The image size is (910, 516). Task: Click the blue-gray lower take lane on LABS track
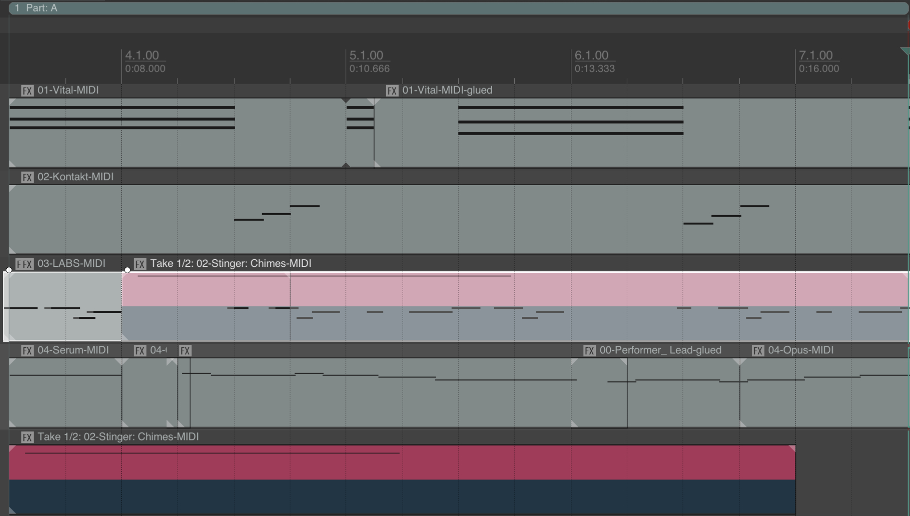coord(515,324)
